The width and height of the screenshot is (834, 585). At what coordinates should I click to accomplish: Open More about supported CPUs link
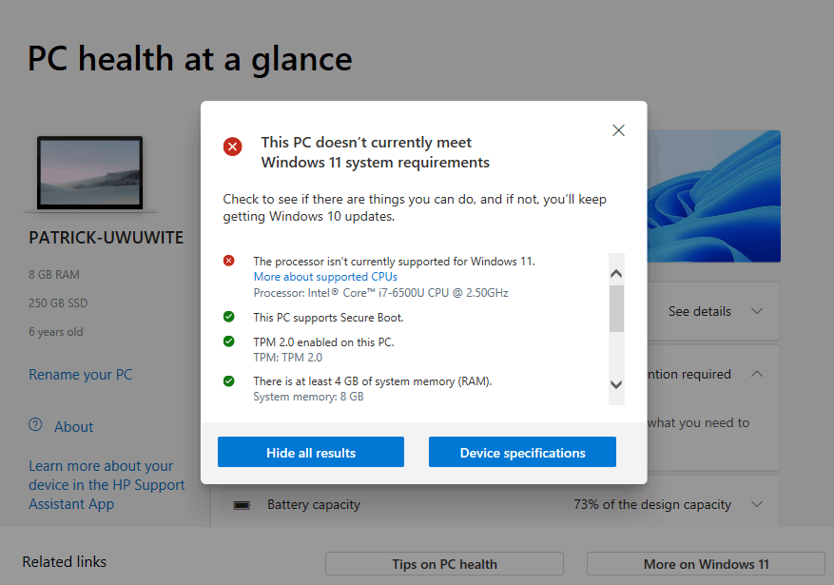[x=325, y=277]
